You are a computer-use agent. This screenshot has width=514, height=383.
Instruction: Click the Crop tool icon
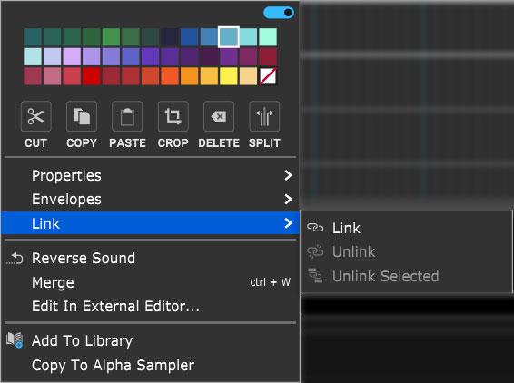point(173,116)
